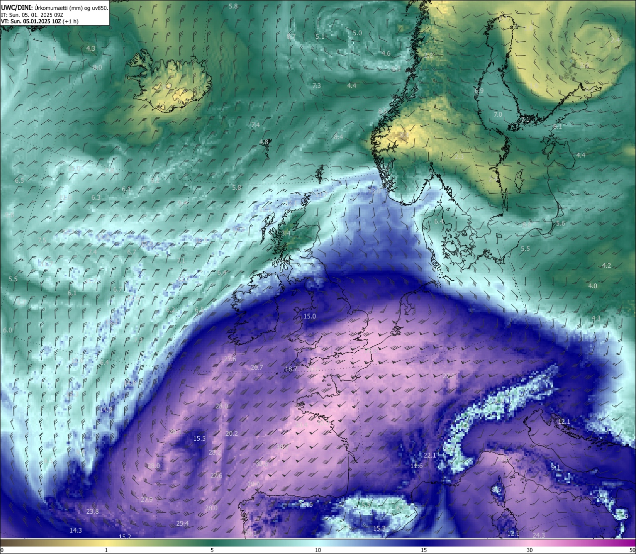The height and width of the screenshot is (554, 636).
Task: Click the 24.3 value label
Action: 539,535
